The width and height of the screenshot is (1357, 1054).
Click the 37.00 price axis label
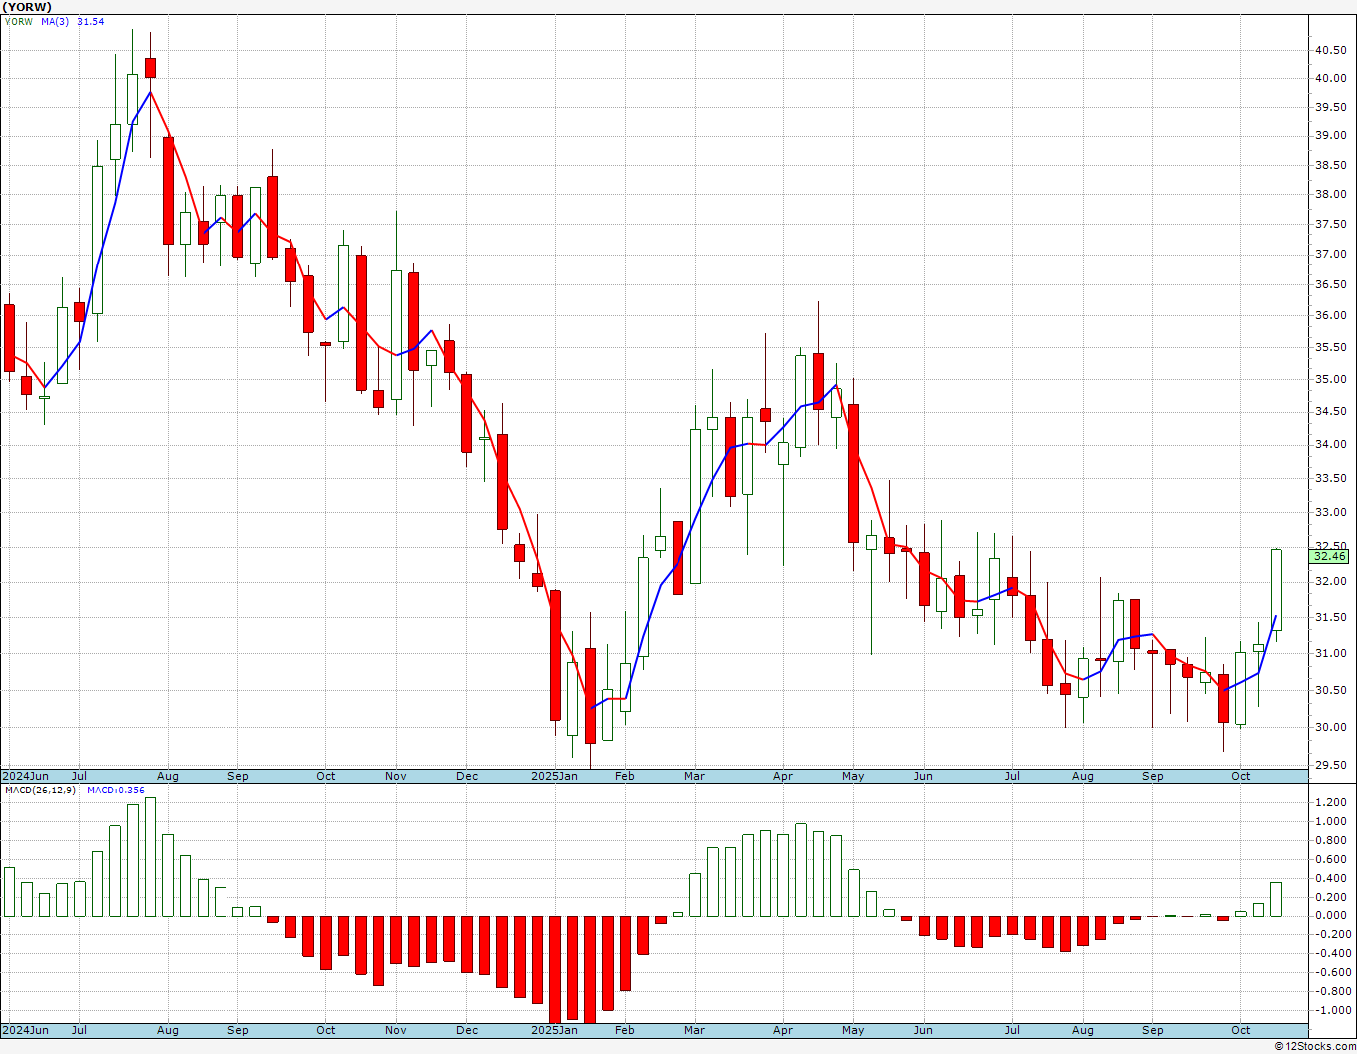1329,255
